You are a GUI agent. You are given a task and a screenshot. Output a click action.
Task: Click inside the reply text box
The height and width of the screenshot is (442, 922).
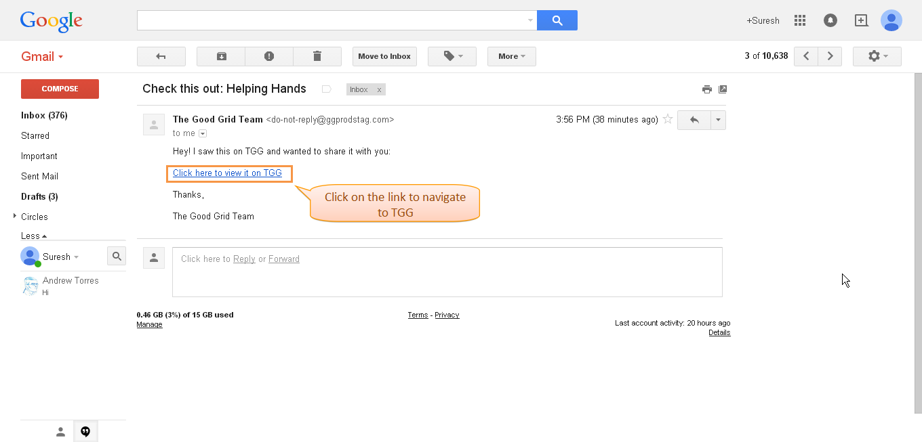coord(447,272)
